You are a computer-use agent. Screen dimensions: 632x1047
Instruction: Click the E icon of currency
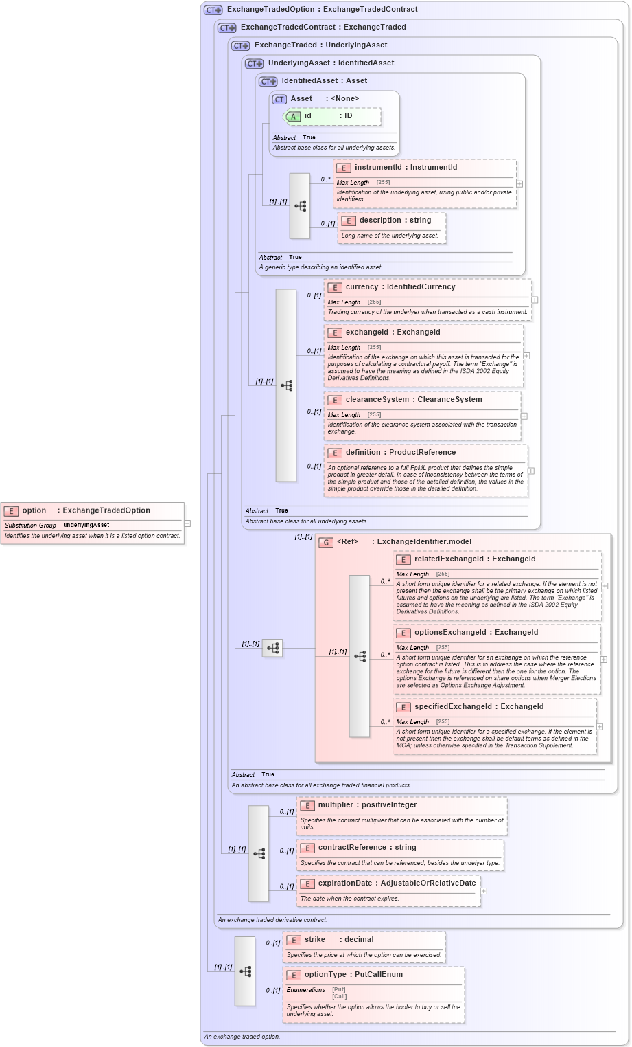tap(335, 287)
